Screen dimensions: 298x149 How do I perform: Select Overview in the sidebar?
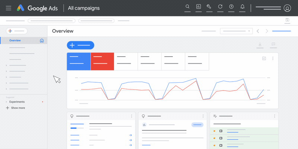tap(24, 41)
